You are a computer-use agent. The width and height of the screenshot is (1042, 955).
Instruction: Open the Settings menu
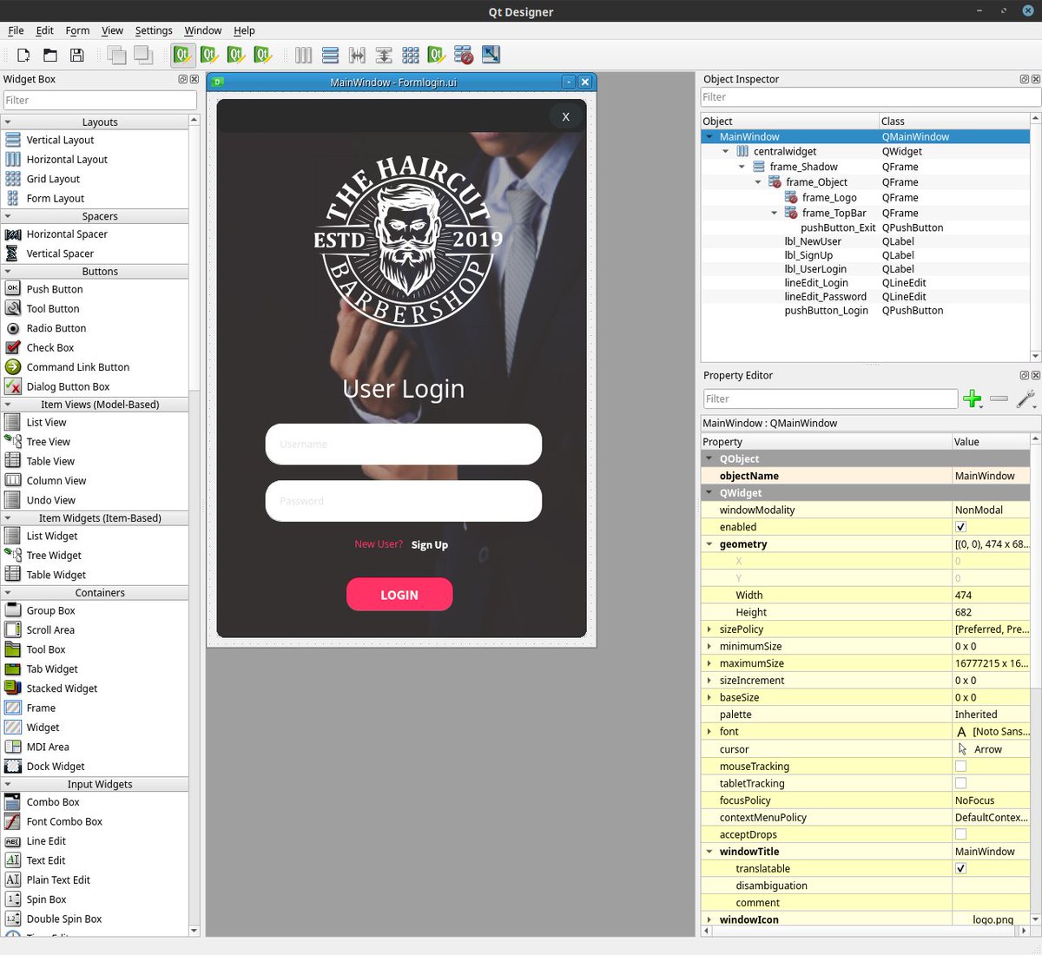click(x=154, y=30)
